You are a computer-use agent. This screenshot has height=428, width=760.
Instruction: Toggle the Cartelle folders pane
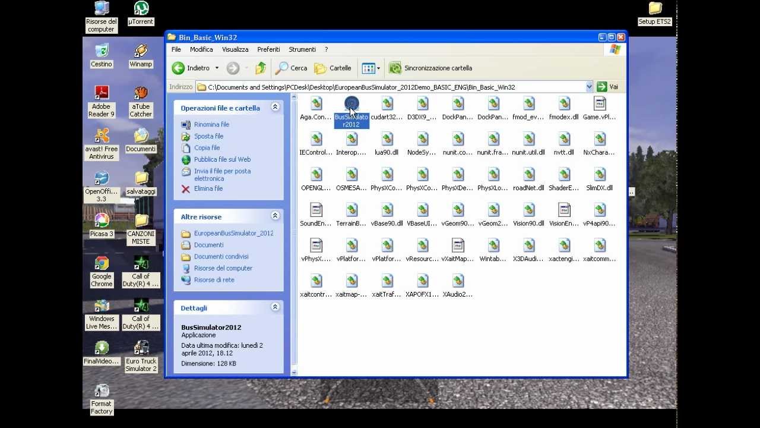coord(332,68)
